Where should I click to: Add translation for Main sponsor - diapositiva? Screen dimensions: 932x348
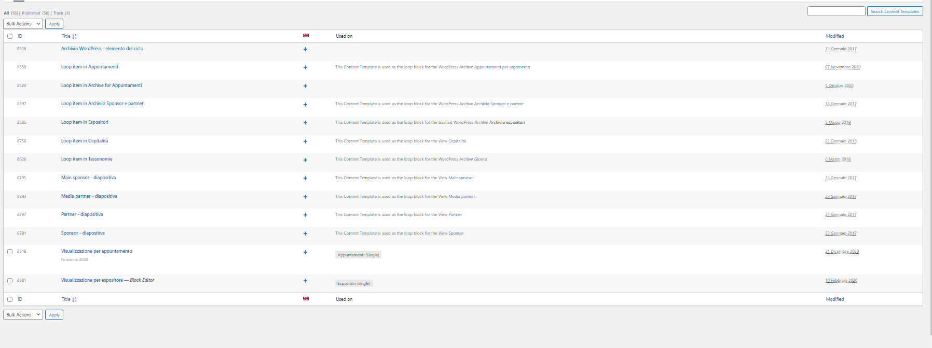[305, 178]
